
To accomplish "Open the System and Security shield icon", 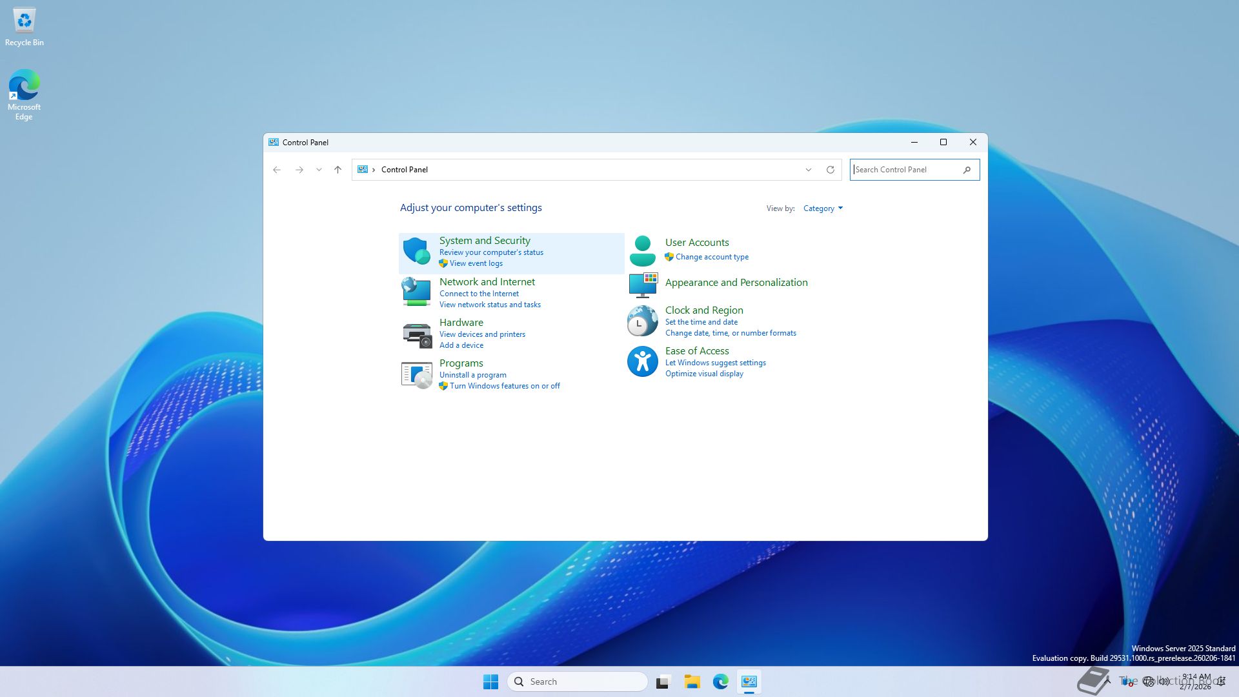I will 416,251.
